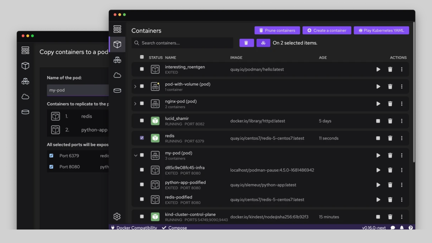Open the Pods view in the sidebar
This screenshot has height=243, width=432.
(117, 60)
